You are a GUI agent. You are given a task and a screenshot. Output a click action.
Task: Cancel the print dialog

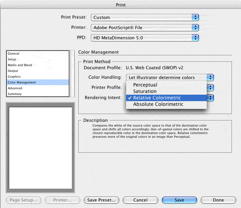tap(140, 200)
